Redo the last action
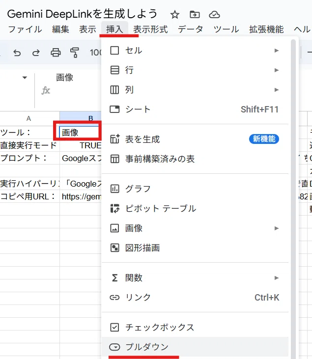312x359 pixels. (x=36, y=53)
